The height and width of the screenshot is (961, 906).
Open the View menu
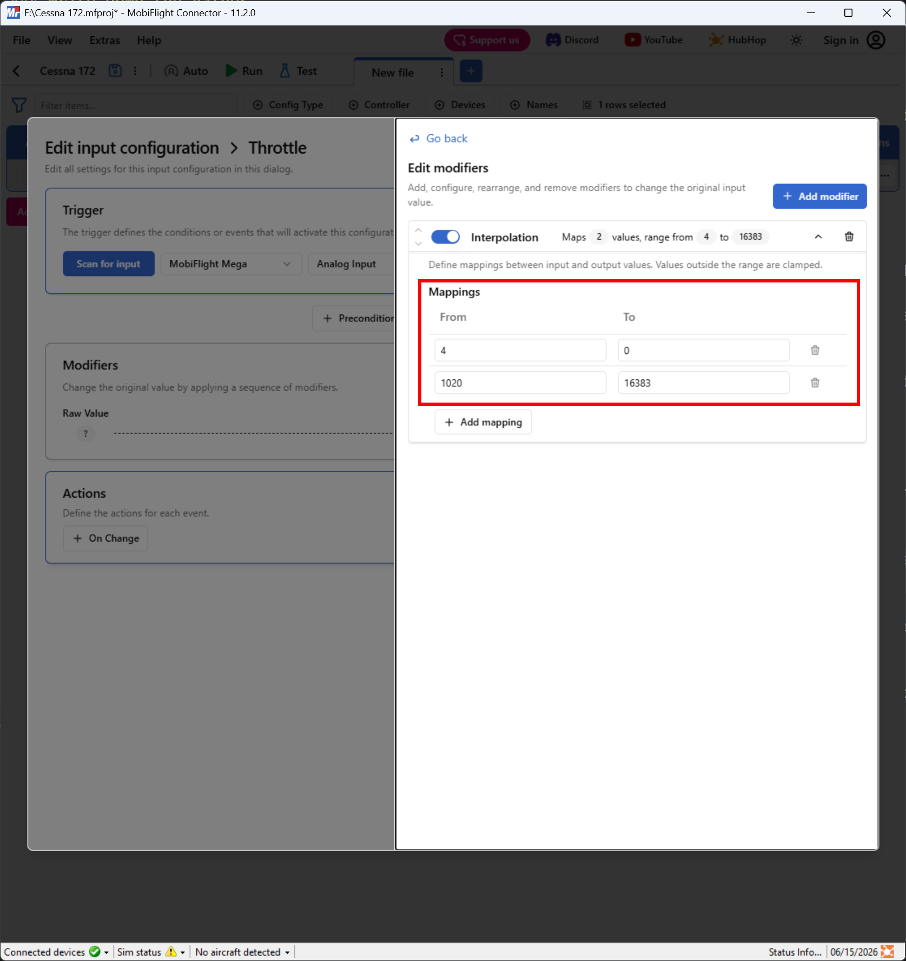click(59, 40)
